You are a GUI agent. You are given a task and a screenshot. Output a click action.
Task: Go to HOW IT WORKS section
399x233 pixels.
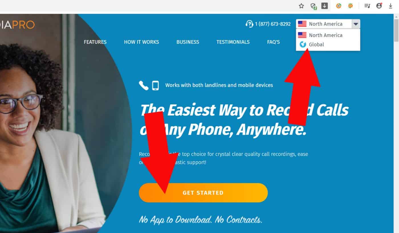141,42
